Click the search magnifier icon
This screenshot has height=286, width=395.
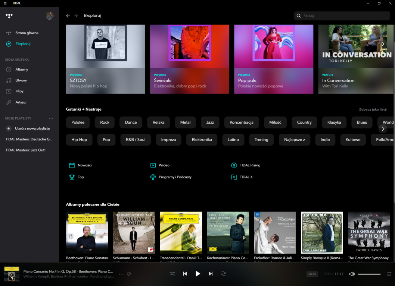click(299, 16)
